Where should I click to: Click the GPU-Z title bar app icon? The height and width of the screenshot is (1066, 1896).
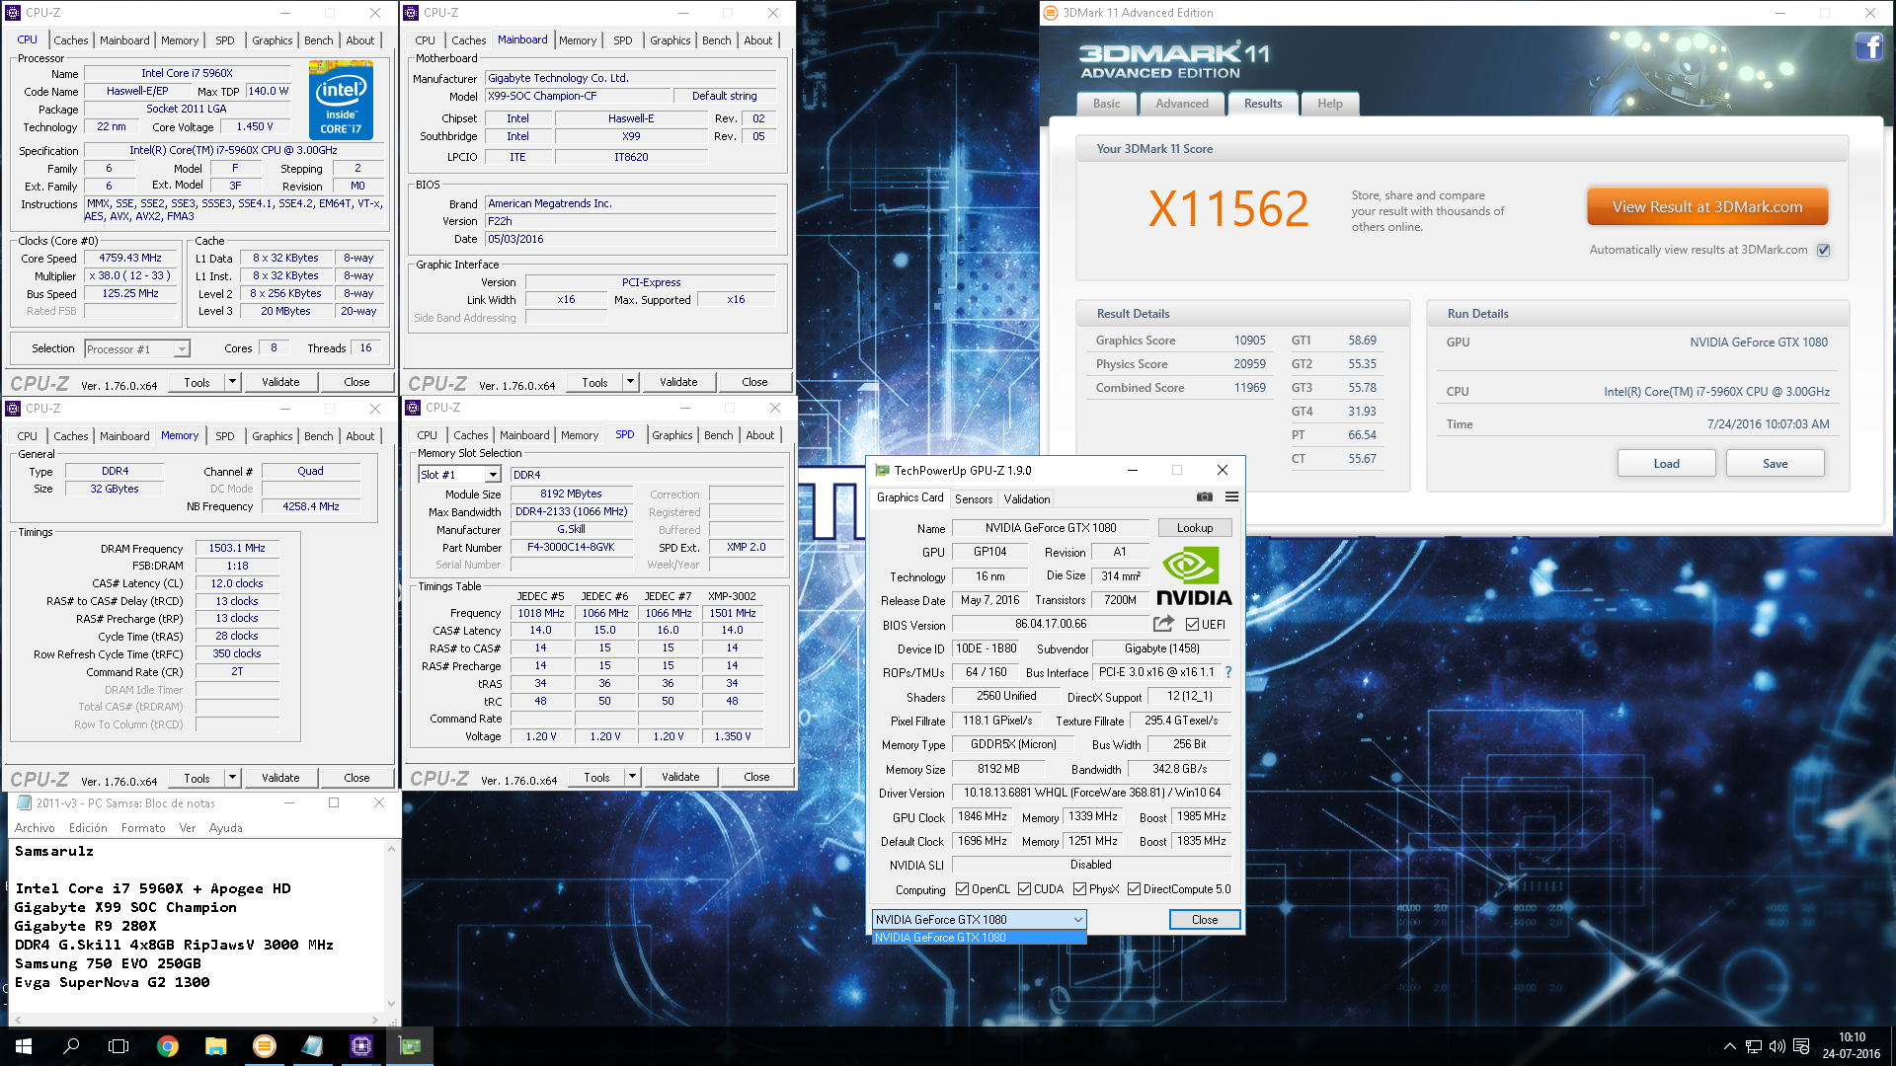882,471
